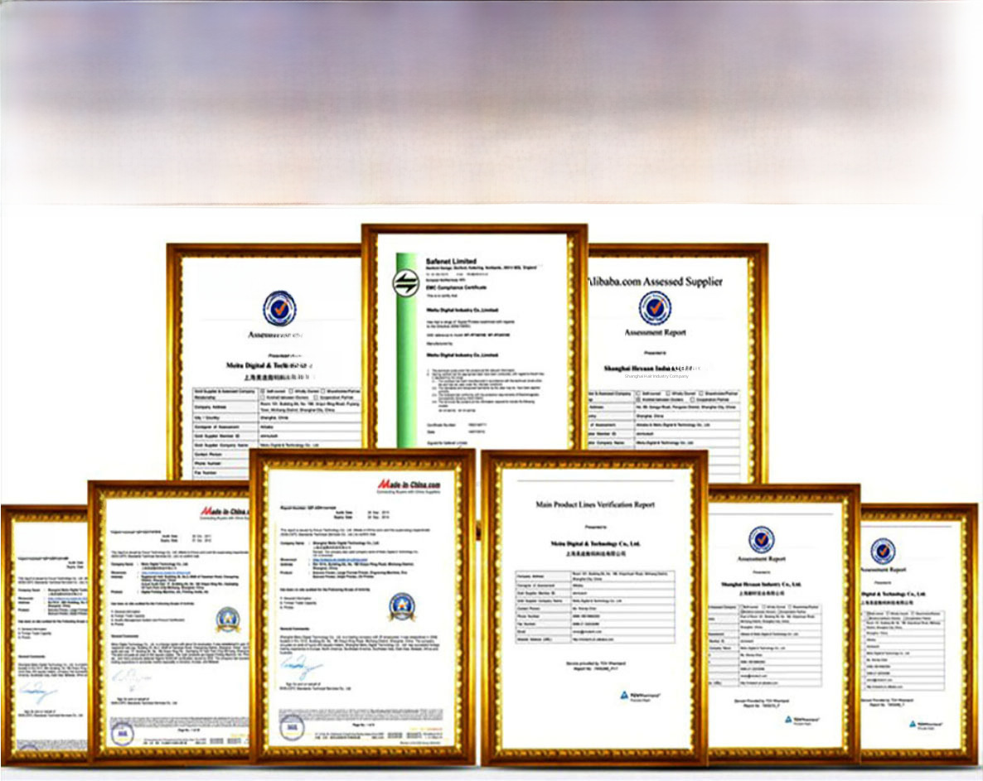Click blue seal on bottom Shanghai Hexuan Assessment Report
The height and width of the screenshot is (781, 983).
761,539
